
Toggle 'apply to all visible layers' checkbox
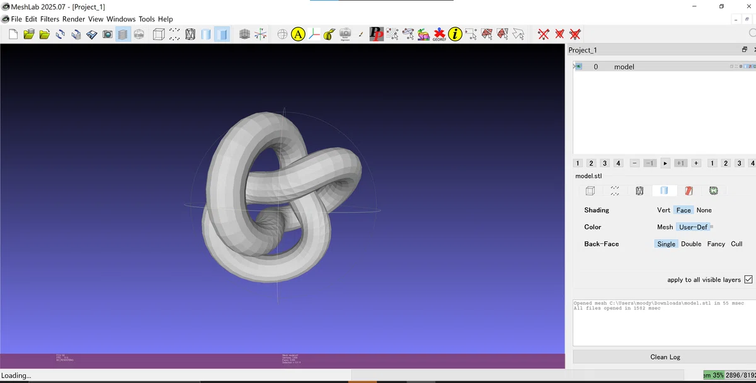(x=748, y=280)
